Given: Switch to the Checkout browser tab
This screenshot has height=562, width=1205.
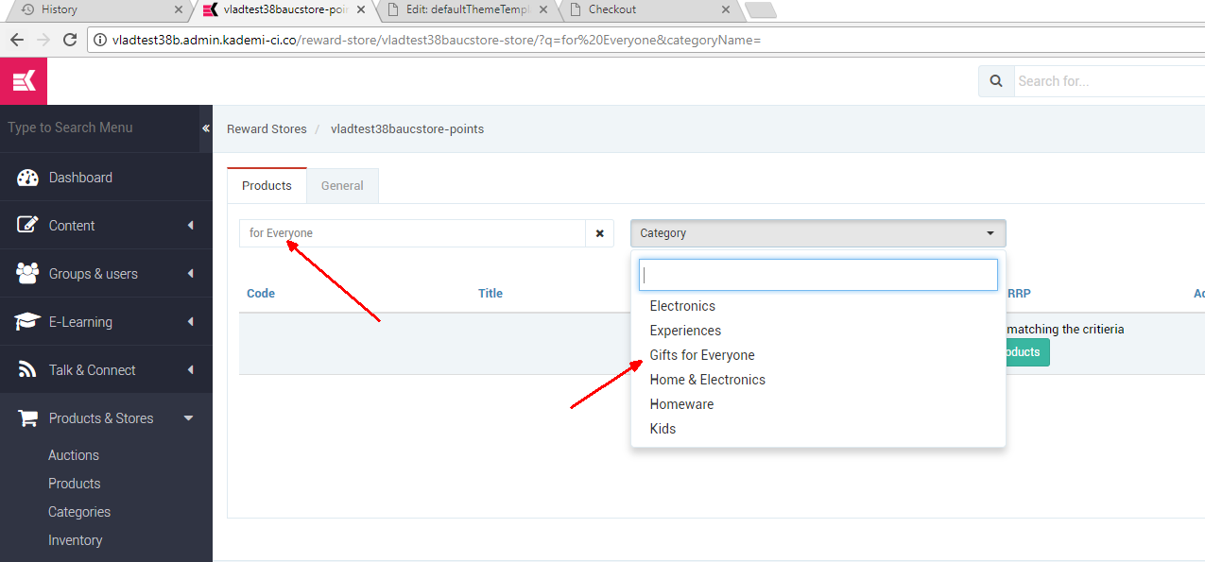Looking at the screenshot, I should click(x=650, y=9).
